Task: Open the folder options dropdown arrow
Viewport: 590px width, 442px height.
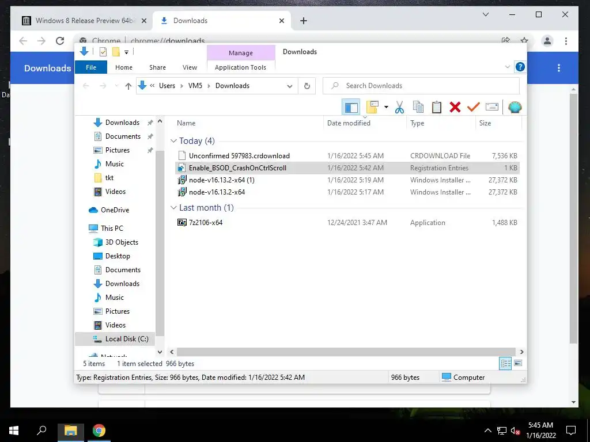Action: click(386, 107)
